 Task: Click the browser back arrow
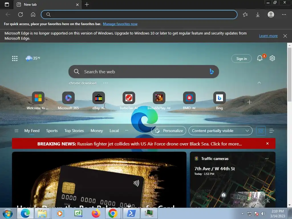click(x=8, y=15)
